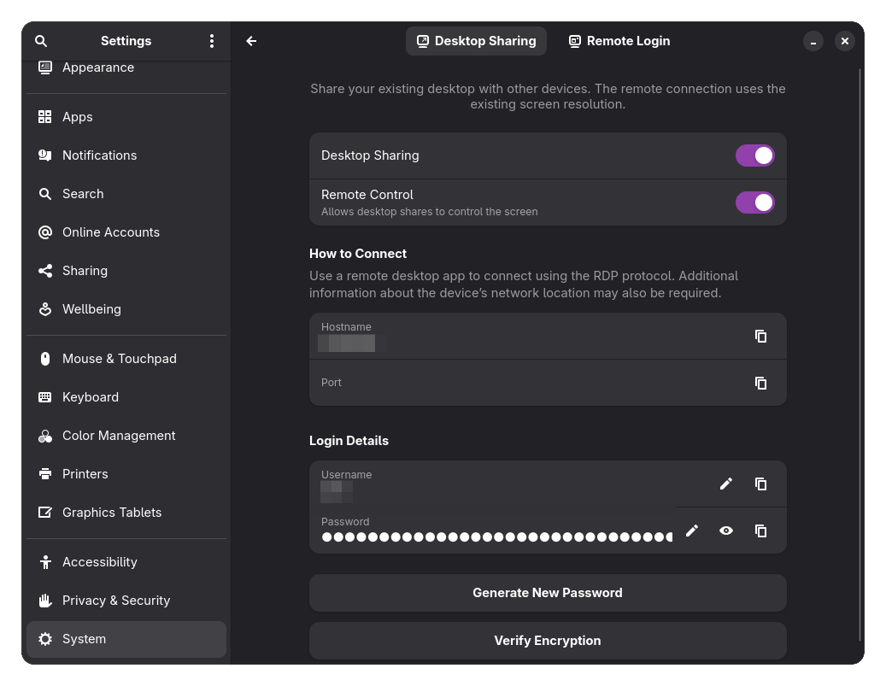Disable the Remote Control switch

tap(754, 202)
